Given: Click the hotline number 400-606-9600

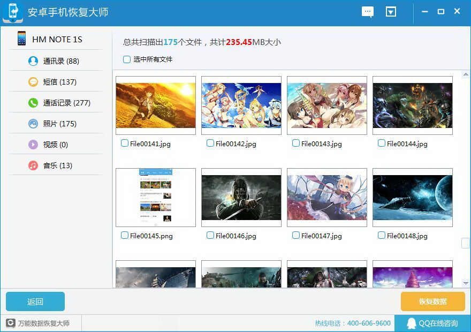Looking at the screenshot, I should (369, 323).
